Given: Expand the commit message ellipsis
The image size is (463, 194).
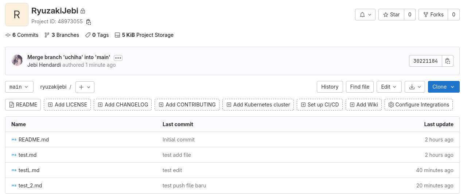Looking at the screenshot, I should tap(118, 58).
